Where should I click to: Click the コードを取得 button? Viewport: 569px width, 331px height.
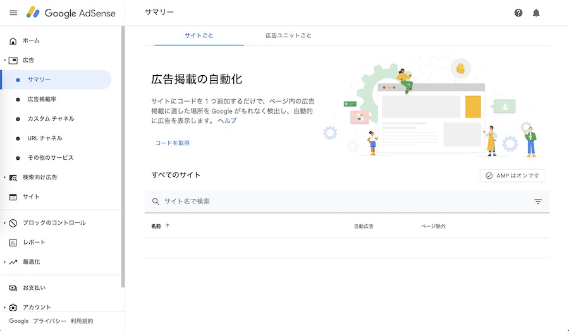pos(173,143)
